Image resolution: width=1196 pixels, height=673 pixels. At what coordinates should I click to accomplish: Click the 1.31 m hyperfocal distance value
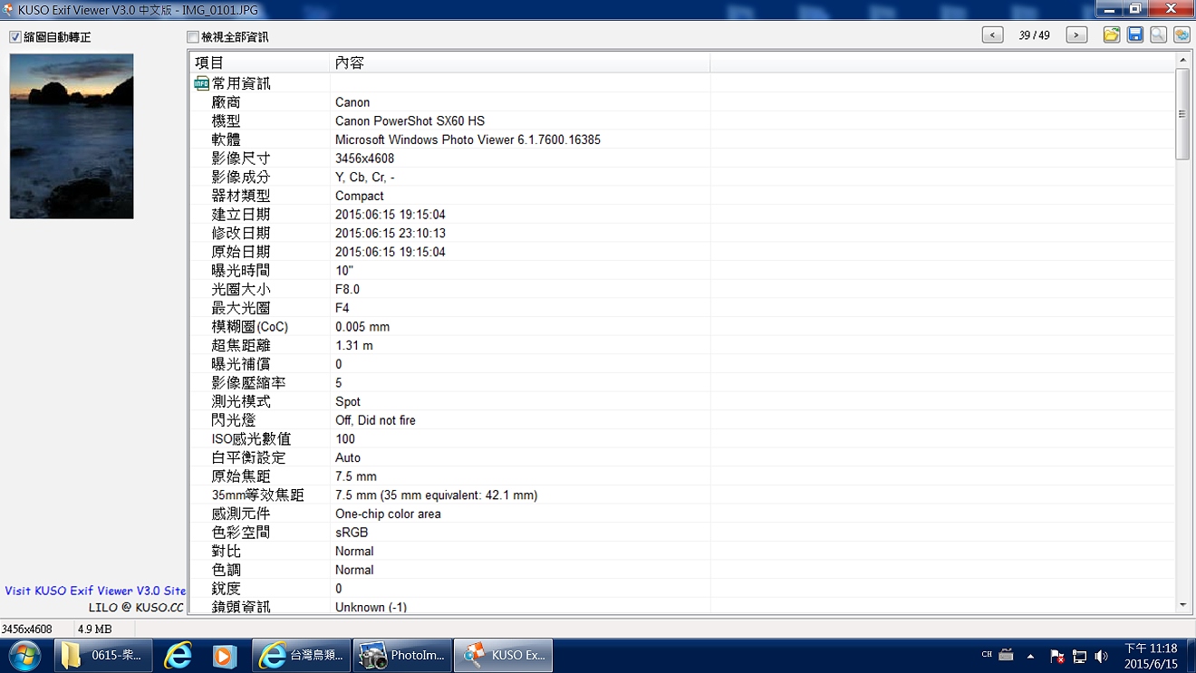(354, 346)
